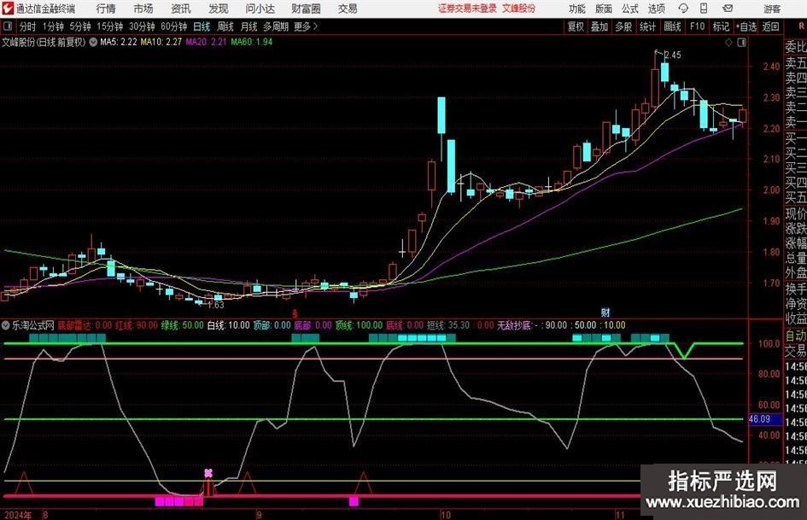Click the 自动 label in right side panel
The height and width of the screenshot is (520, 807).
tap(796, 336)
